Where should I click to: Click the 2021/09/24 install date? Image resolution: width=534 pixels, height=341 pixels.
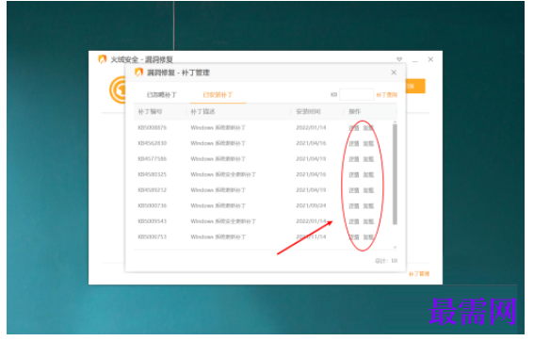(311, 205)
